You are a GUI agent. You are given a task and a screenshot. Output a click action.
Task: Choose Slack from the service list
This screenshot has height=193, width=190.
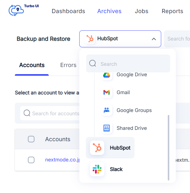pyautogui.click(x=116, y=169)
